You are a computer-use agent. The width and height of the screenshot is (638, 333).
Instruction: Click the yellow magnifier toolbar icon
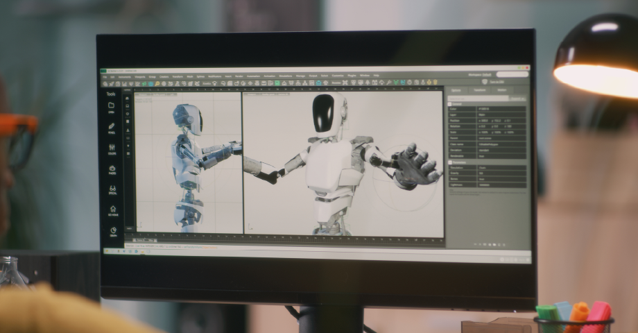(157, 83)
